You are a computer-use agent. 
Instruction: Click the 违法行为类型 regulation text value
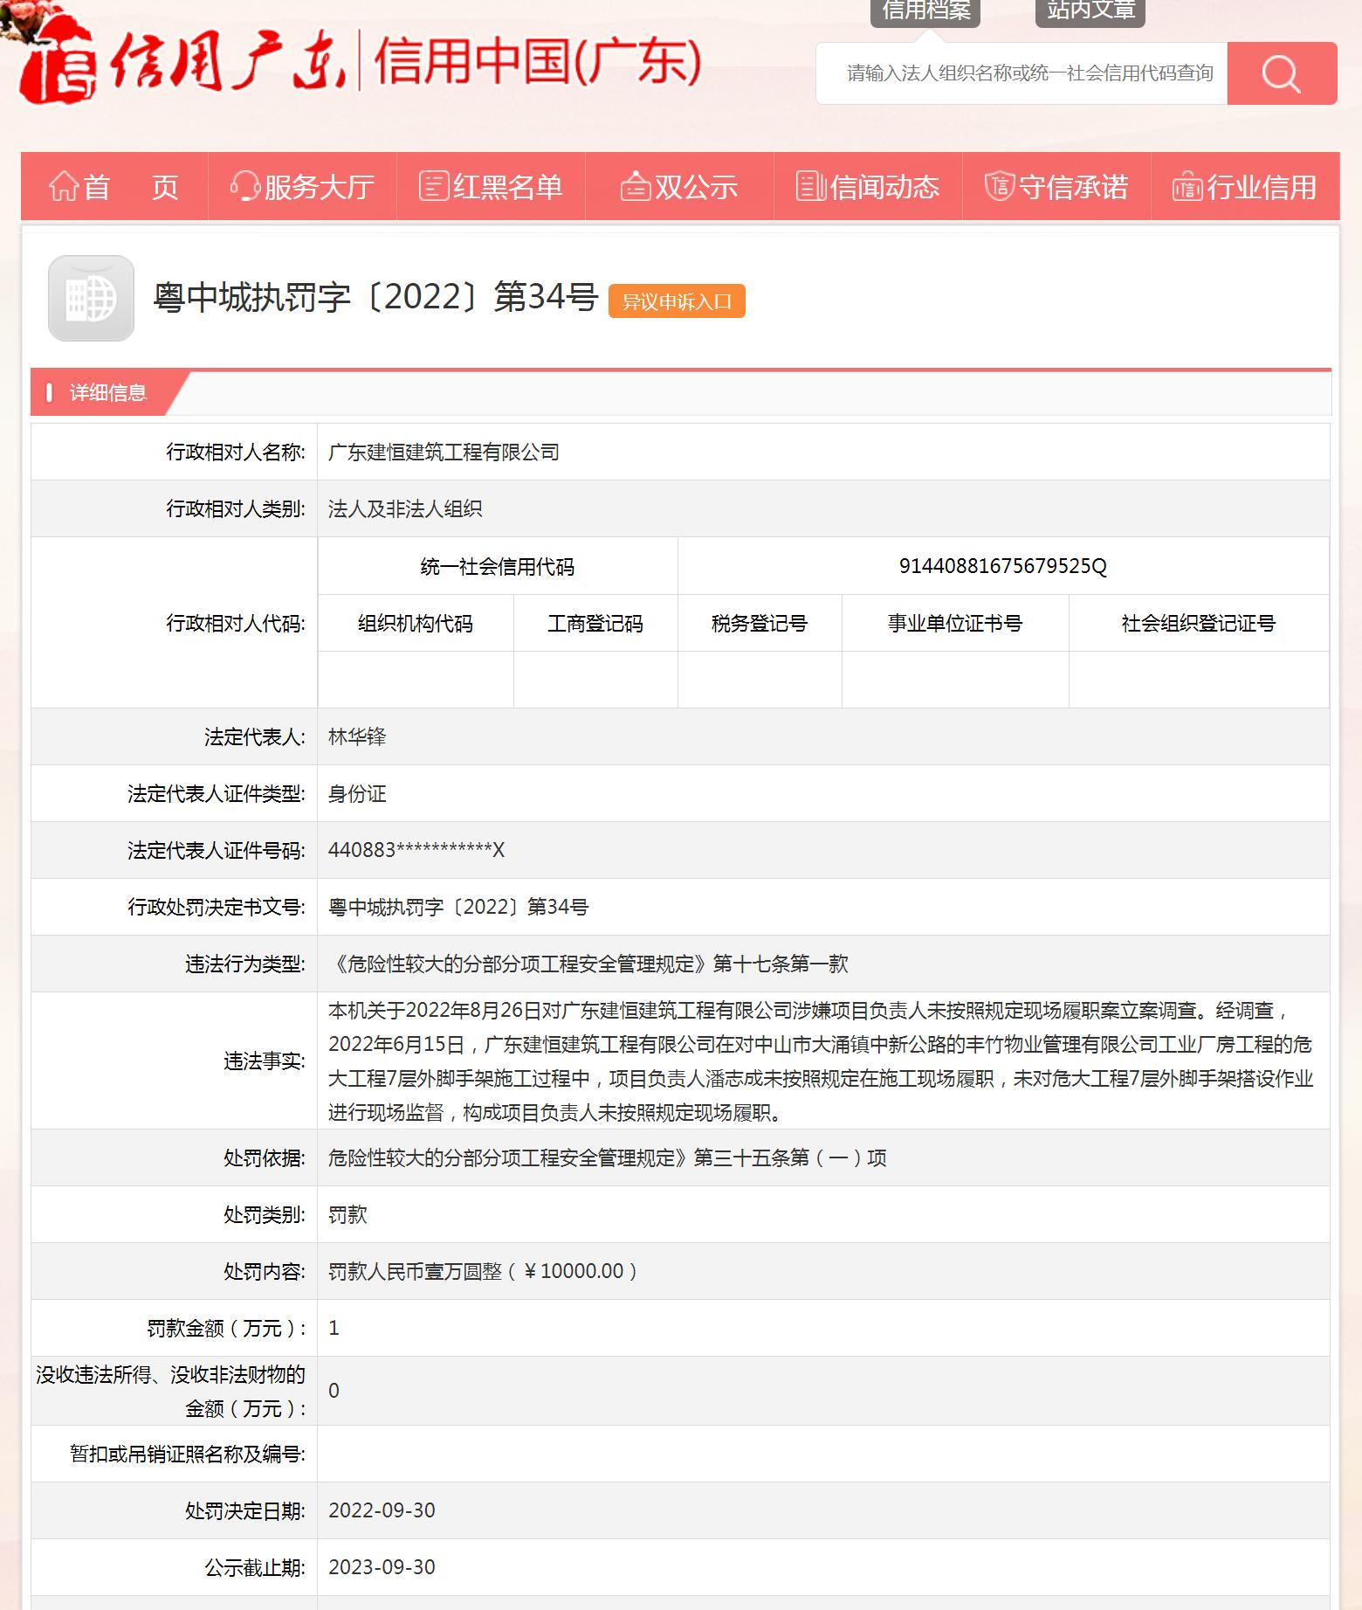588,964
